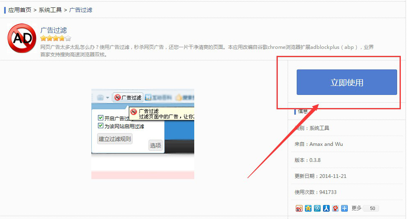Go to 应用首页 in breadcrumb
Image resolution: width=407 pixels, height=219 pixels.
(x=20, y=10)
